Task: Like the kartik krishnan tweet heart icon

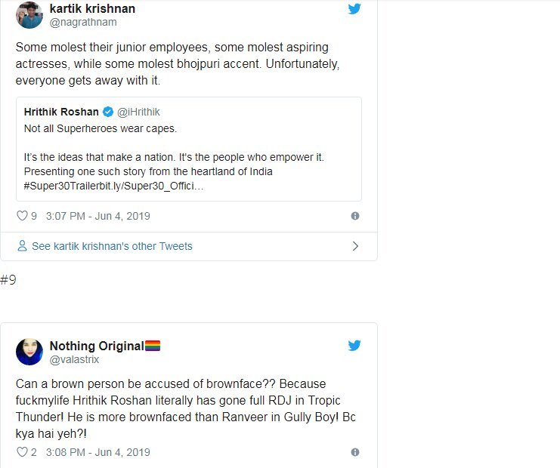Action: point(22,216)
